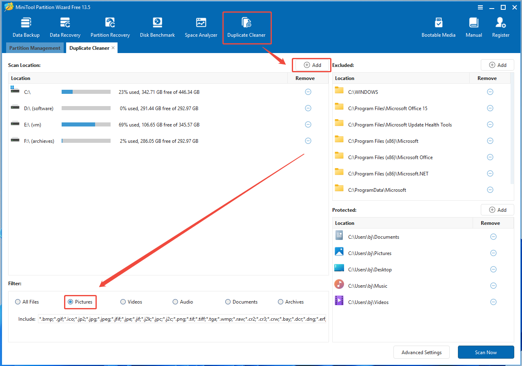This screenshot has width=522, height=366.
Task: Start the Space Analyzer
Action: tap(201, 26)
